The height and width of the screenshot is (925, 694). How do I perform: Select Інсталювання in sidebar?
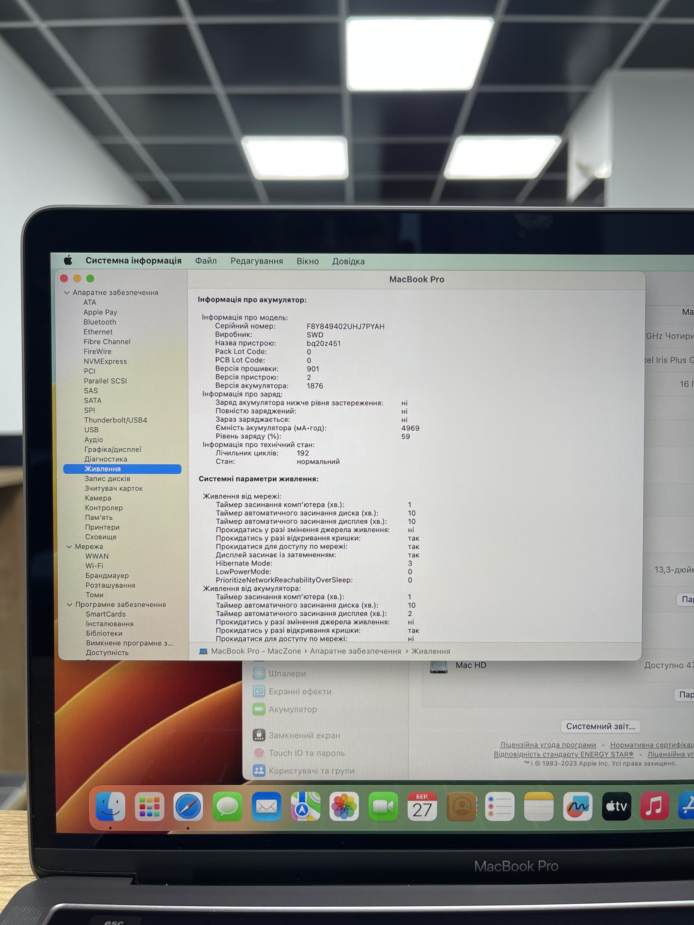click(x=110, y=624)
